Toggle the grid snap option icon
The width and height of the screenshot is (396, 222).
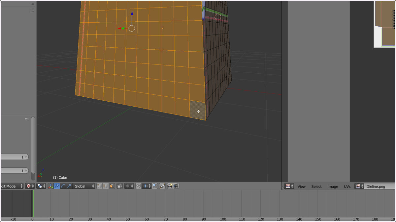pyautogui.click(x=154, y=186)
